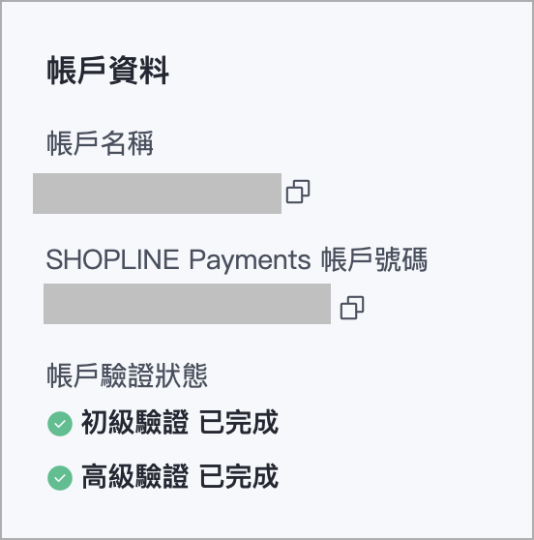Copy the SHOPLINE Payments account number via copy icon

click(x=352, y=308)
